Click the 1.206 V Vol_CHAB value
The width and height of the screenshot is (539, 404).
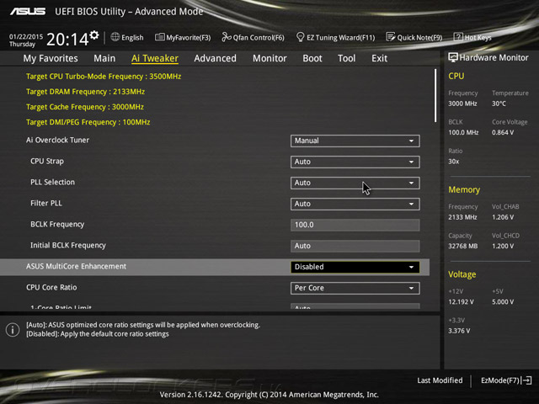(x=503, y=217)
